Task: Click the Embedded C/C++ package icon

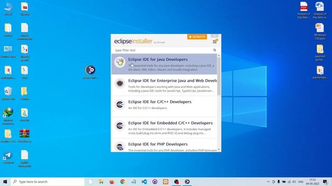Action: pyautogui.click(x=120, y=126)
